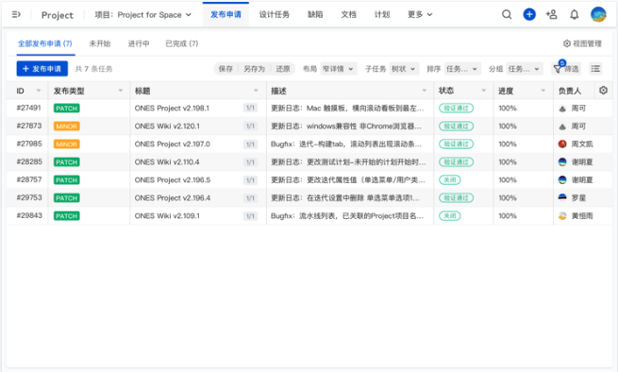Select ID #29753 cell

[29, 197]
